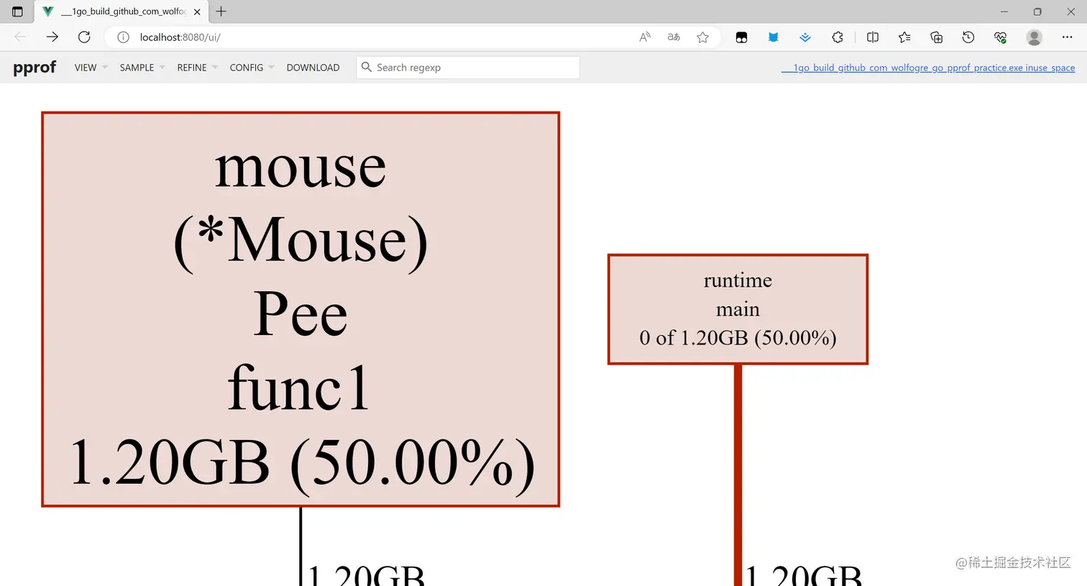
Task: Open the browser extensions puzzle icon
Action: tap(838, 37)
